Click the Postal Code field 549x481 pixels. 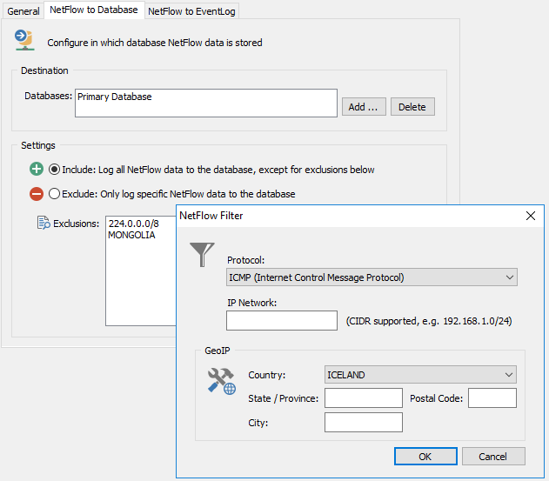(492, 397)
